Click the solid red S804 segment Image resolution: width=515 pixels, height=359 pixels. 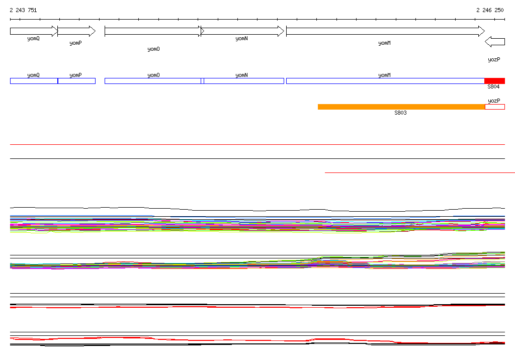[x=495, y=81]
